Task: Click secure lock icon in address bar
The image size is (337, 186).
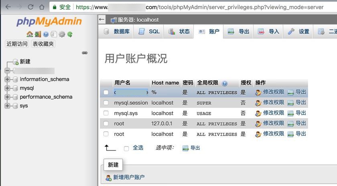Action: (x=55, y=7)
